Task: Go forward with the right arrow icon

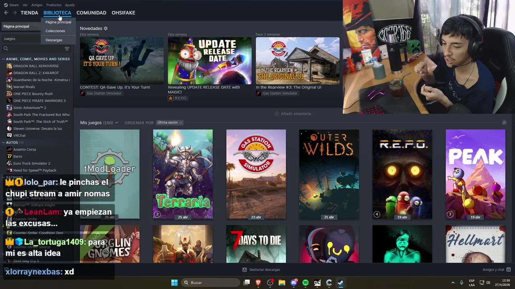Action: click(x=14, y=13)
